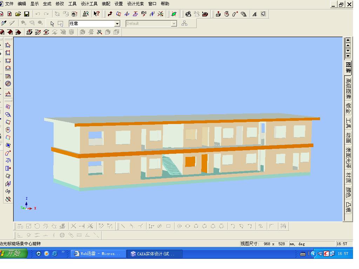This screenshot has height=269, width=359.
Task: Open the 装配 menu
Action: pyautogui.click(x=106, y=4)
